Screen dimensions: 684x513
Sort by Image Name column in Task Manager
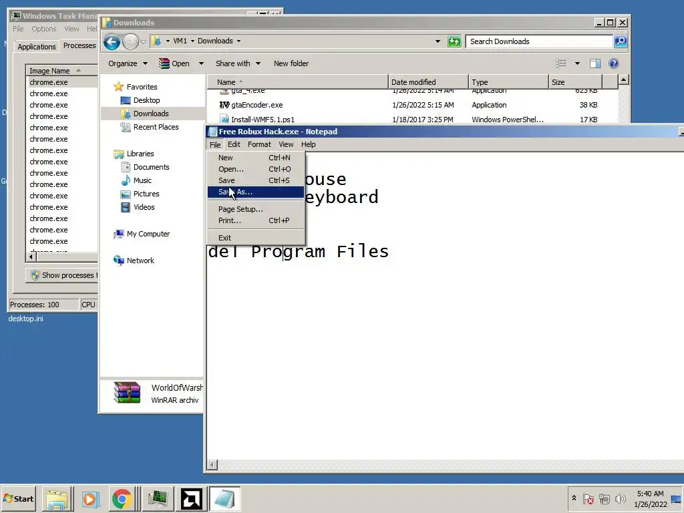tap(61, 71)
